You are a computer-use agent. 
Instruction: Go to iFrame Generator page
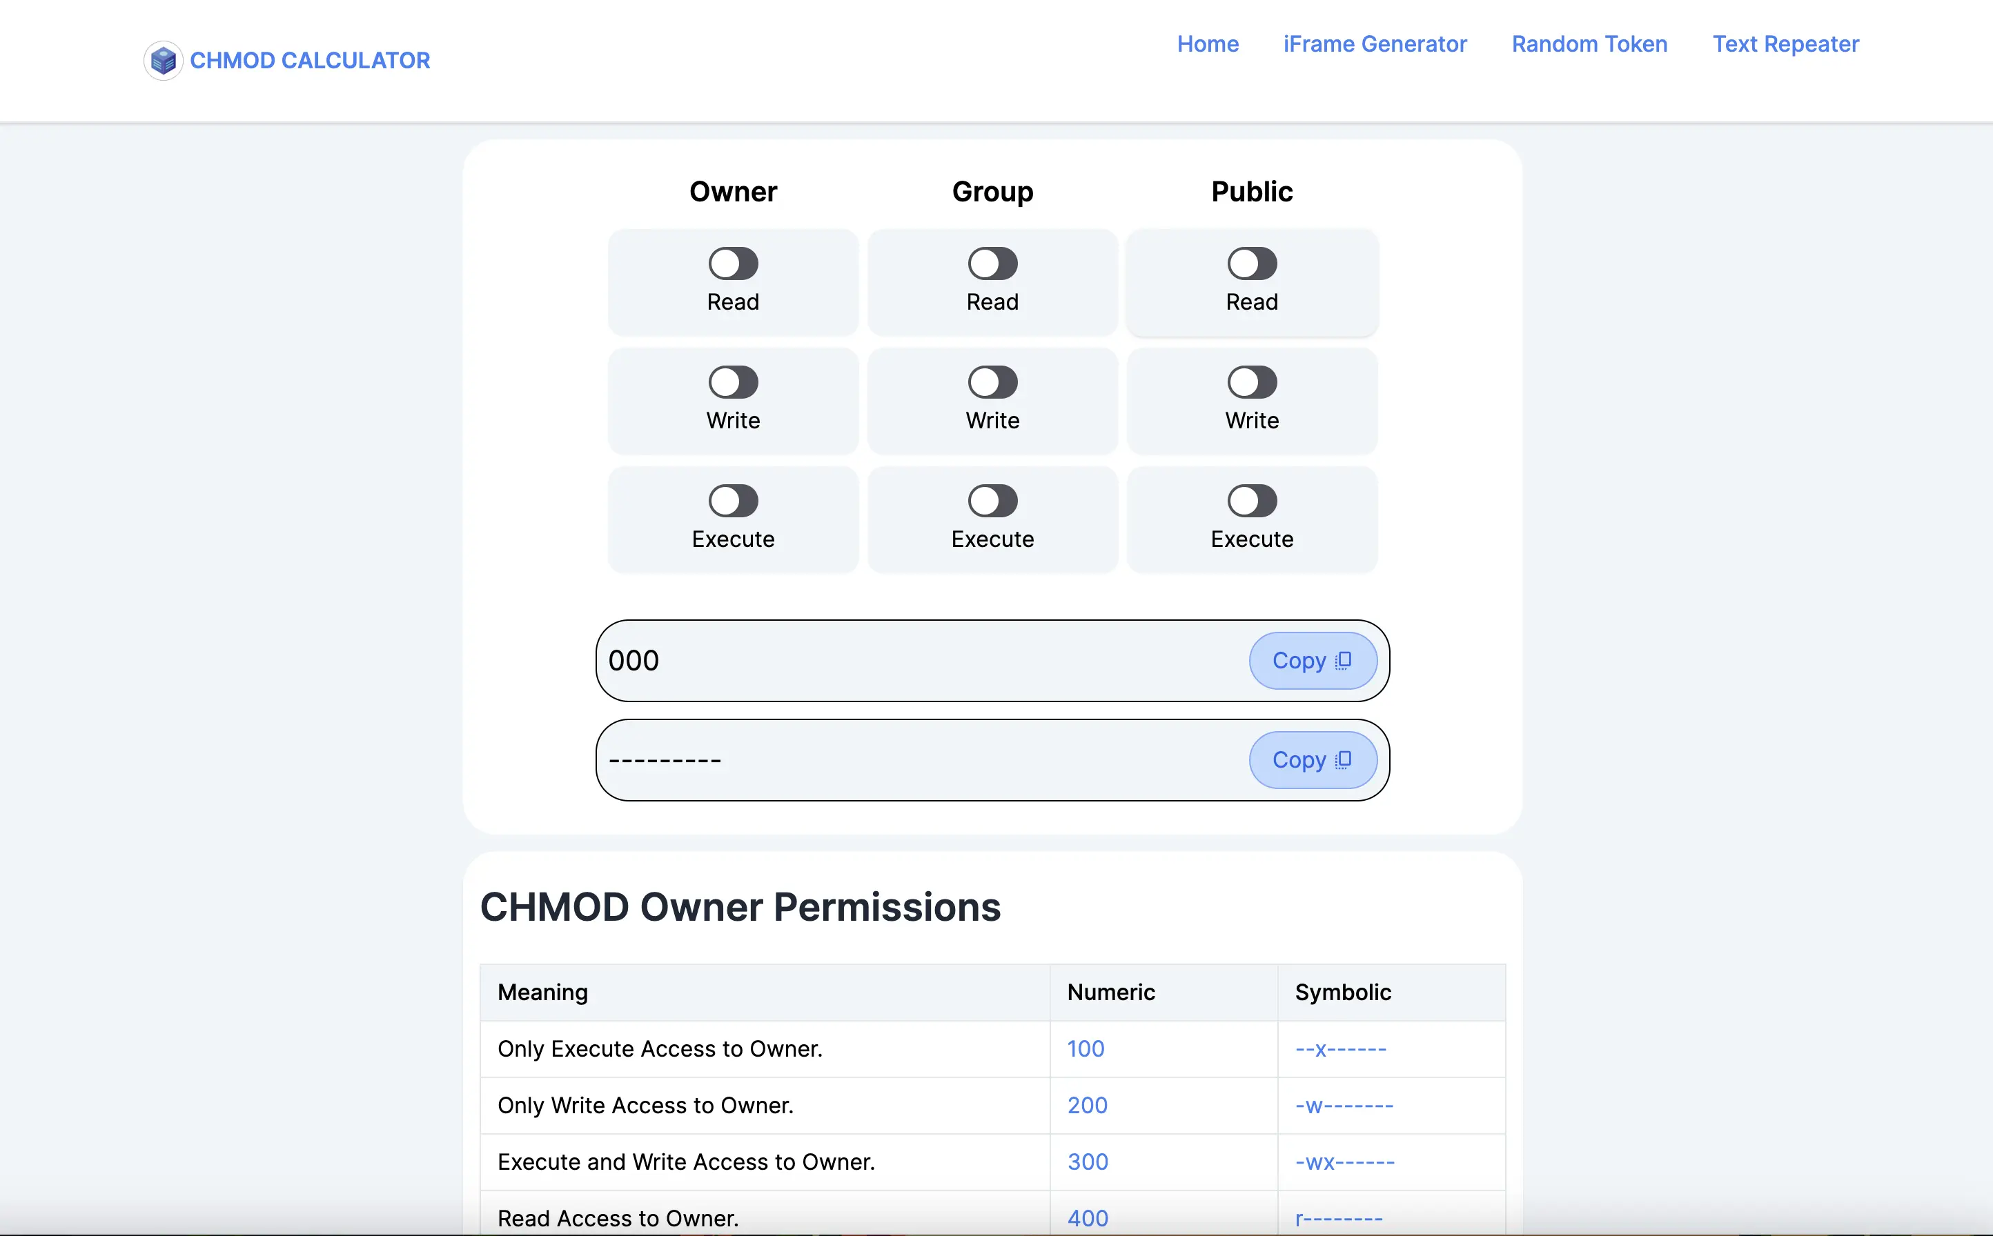point(1375,44)
